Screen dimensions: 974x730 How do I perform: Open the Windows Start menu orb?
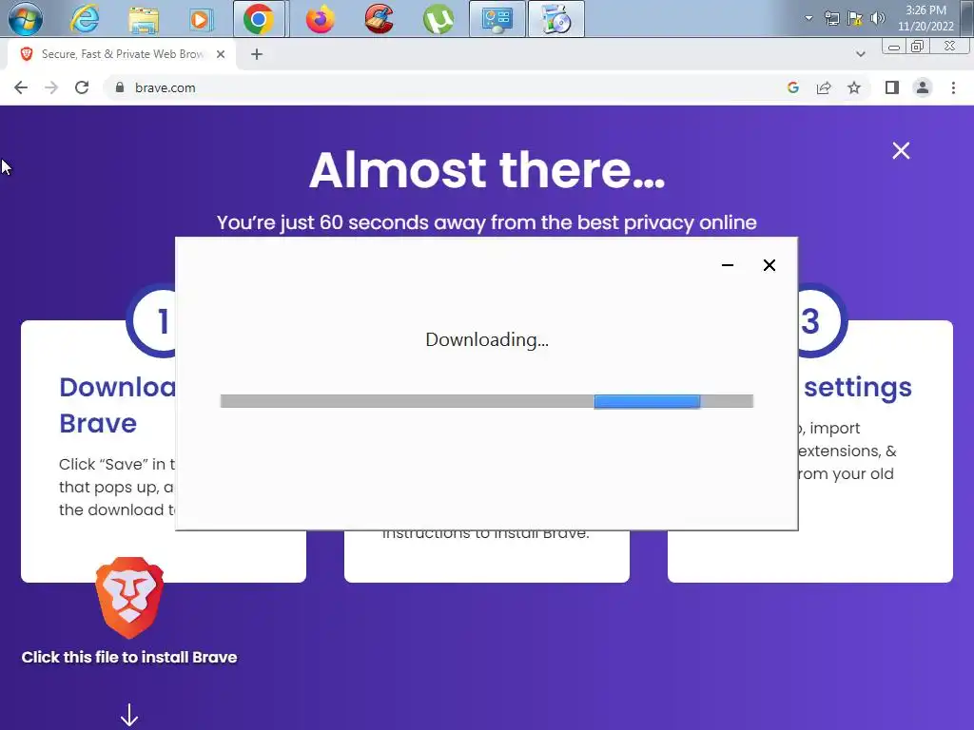click(x=26, y=19)
